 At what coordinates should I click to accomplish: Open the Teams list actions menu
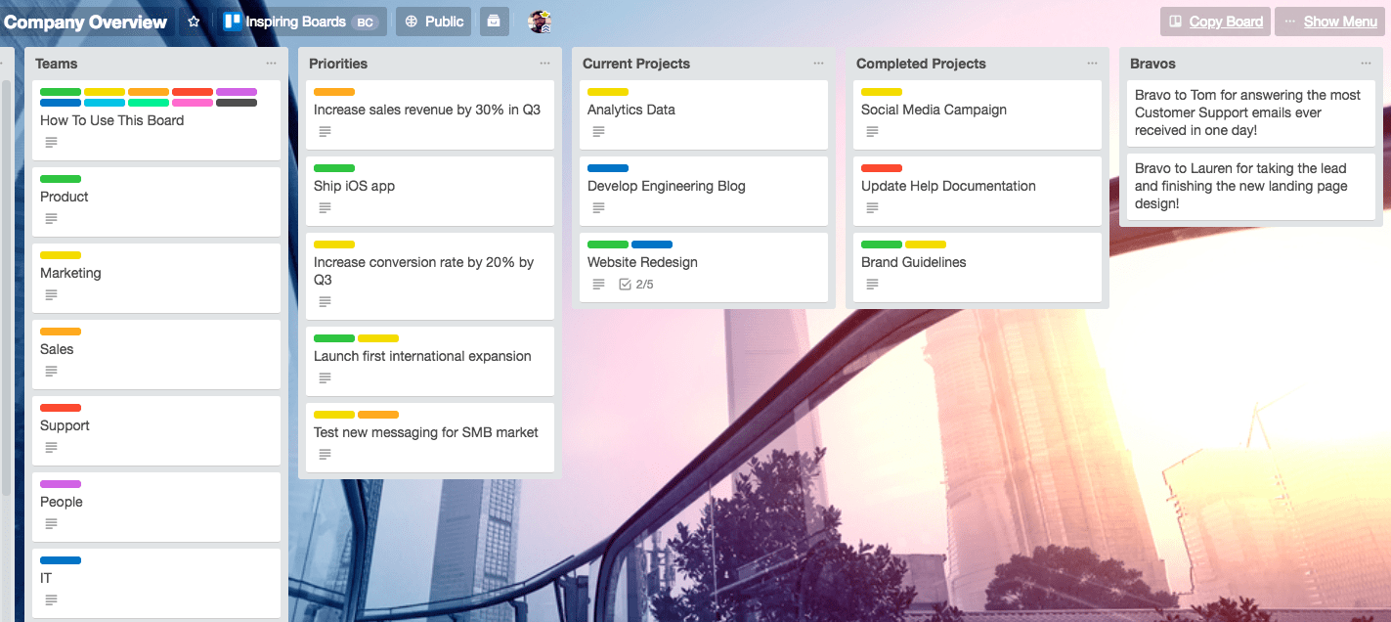pos(271,64)
